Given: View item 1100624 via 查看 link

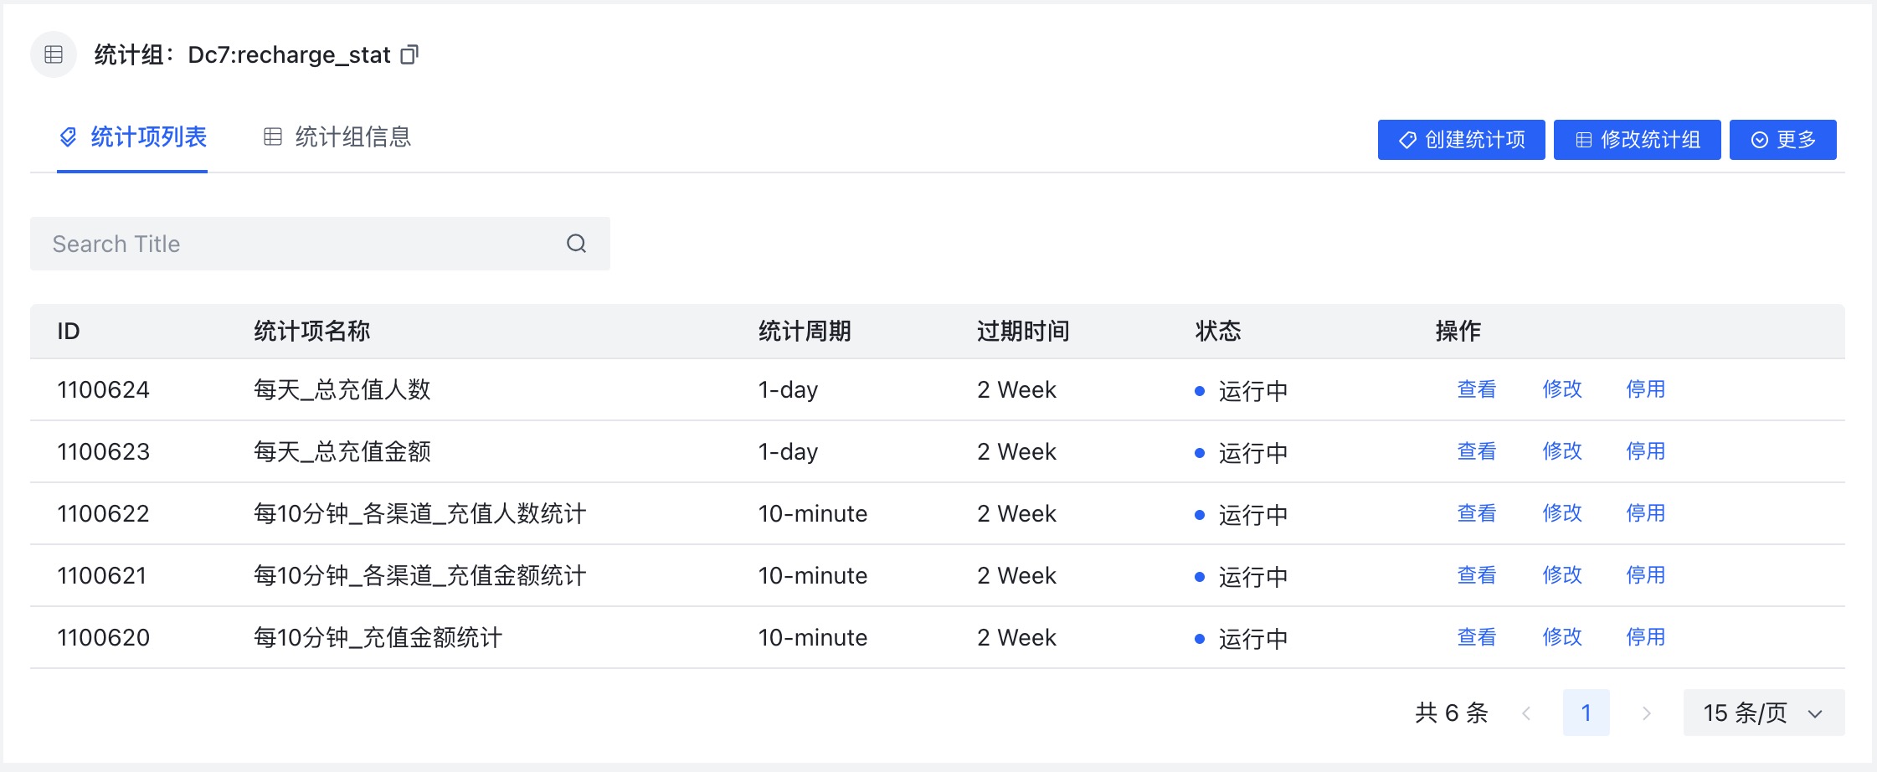Looking at the screenshot, I should click(x=1476, y=389).
